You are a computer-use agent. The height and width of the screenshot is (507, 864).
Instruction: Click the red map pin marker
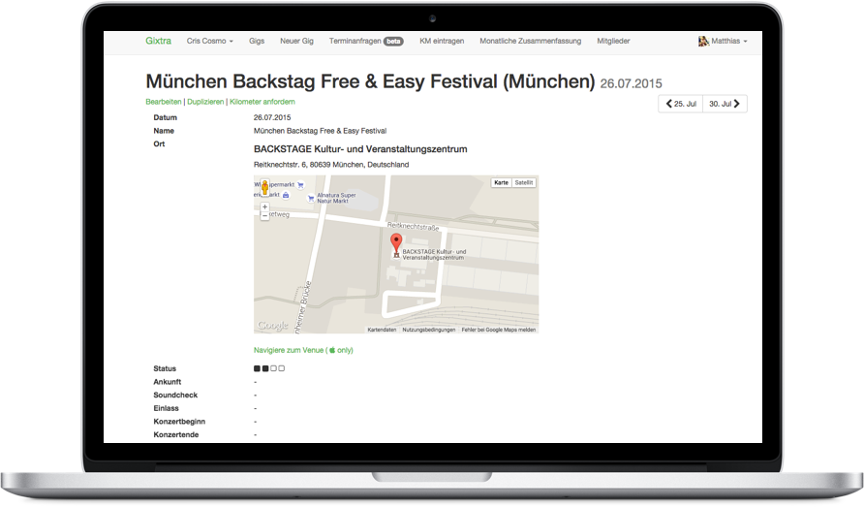click(x=395, y=241)
